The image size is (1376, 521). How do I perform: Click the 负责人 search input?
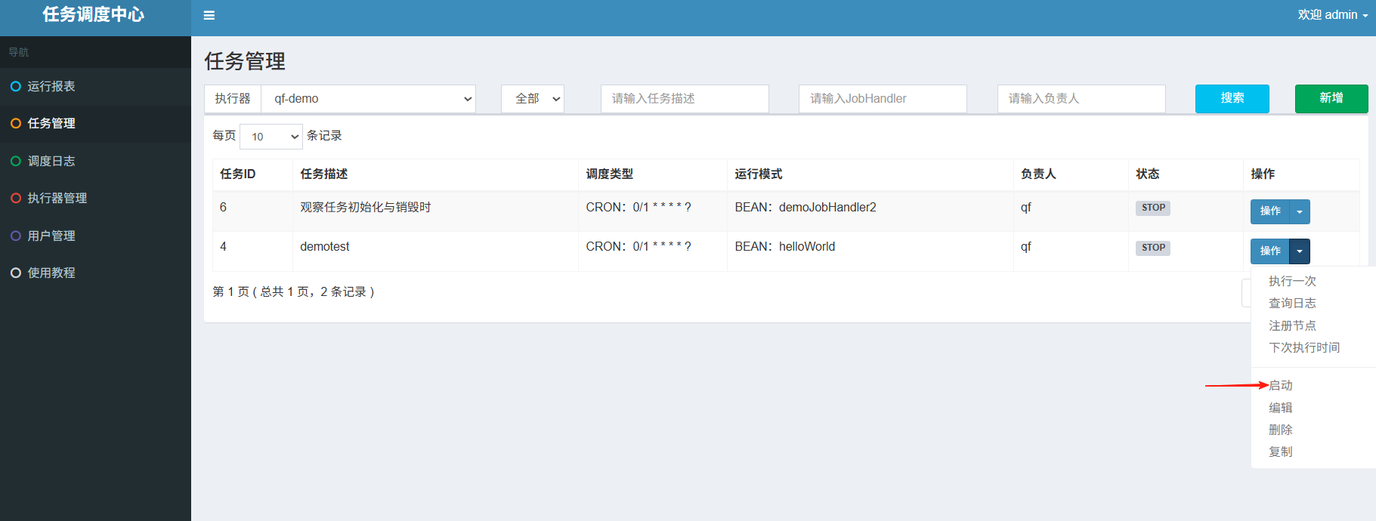pyautogui.click(x=1081, y=99)
